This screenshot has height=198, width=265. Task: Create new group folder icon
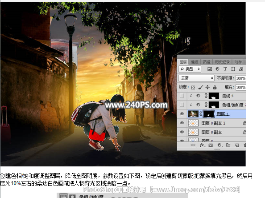coord(228,145)
